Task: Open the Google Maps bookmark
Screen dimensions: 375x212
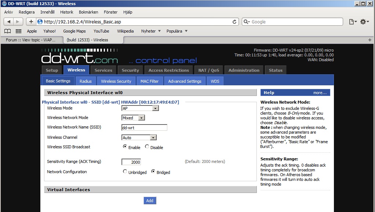Action: point(74,31)
